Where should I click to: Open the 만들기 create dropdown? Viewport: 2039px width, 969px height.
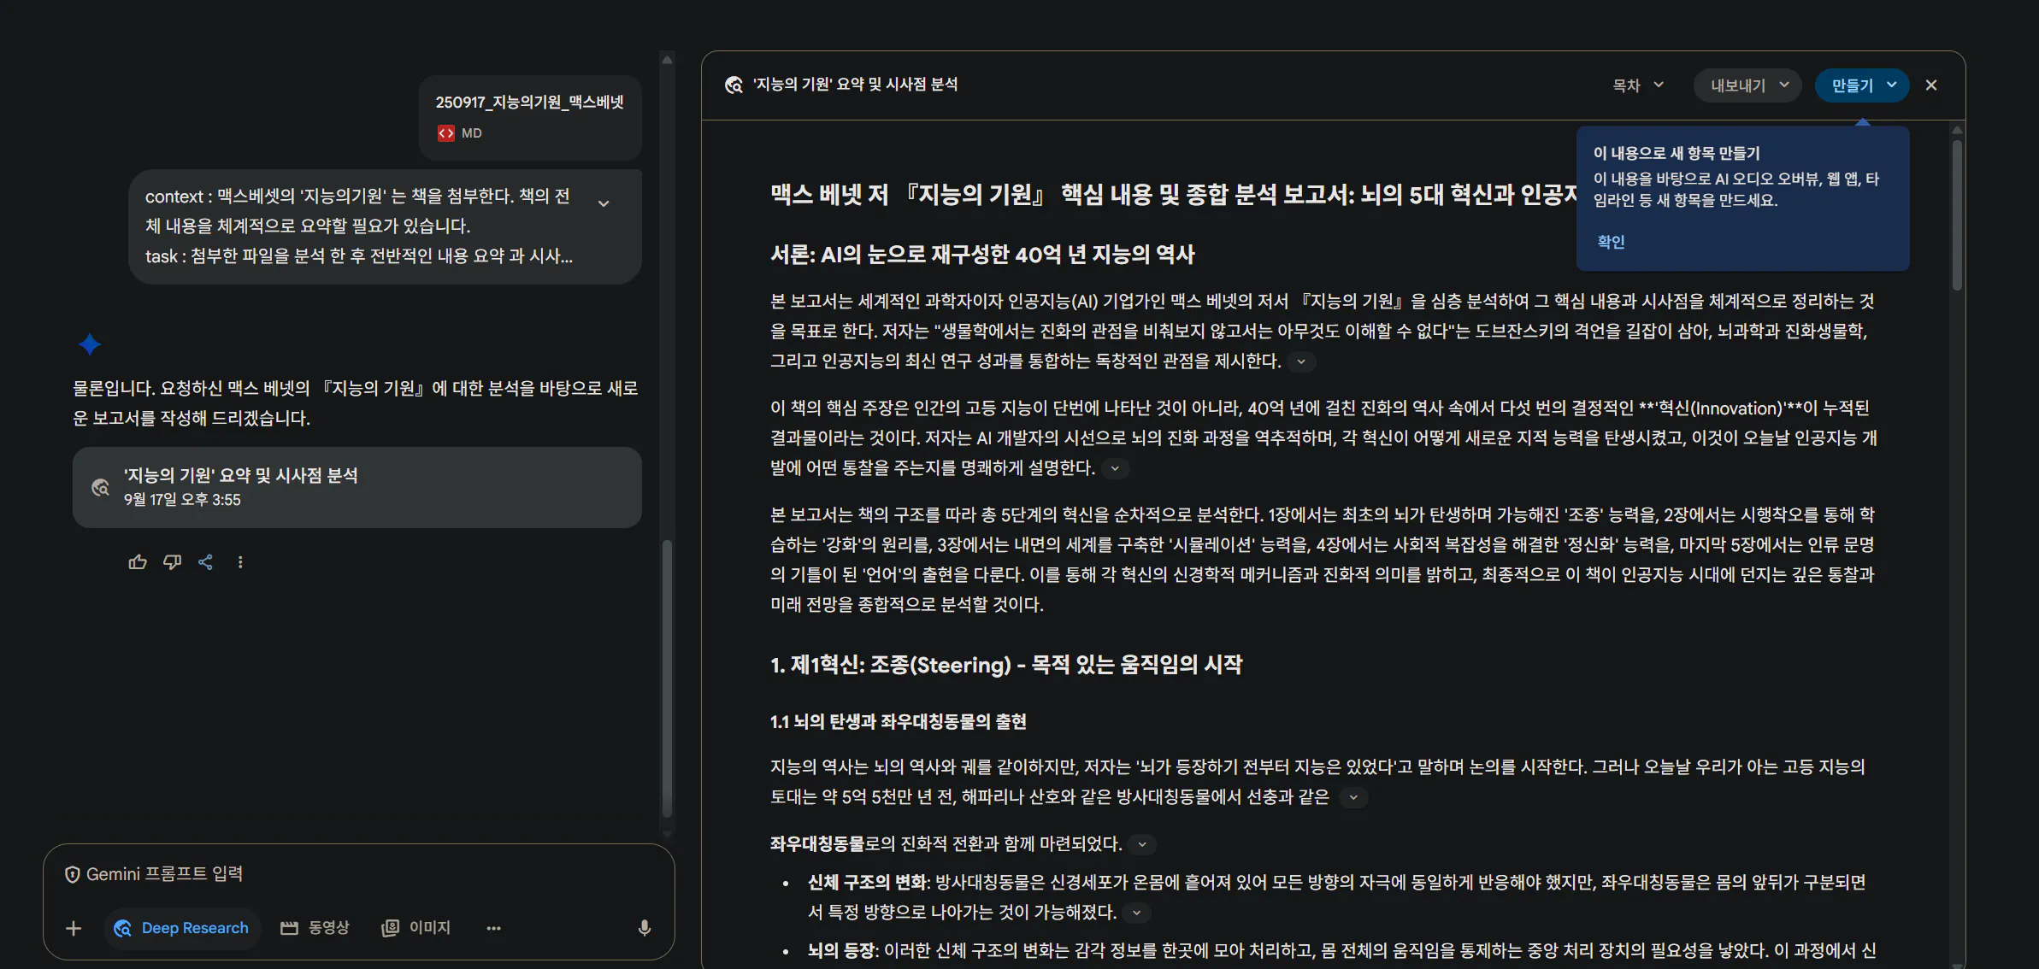(1862, 85)
